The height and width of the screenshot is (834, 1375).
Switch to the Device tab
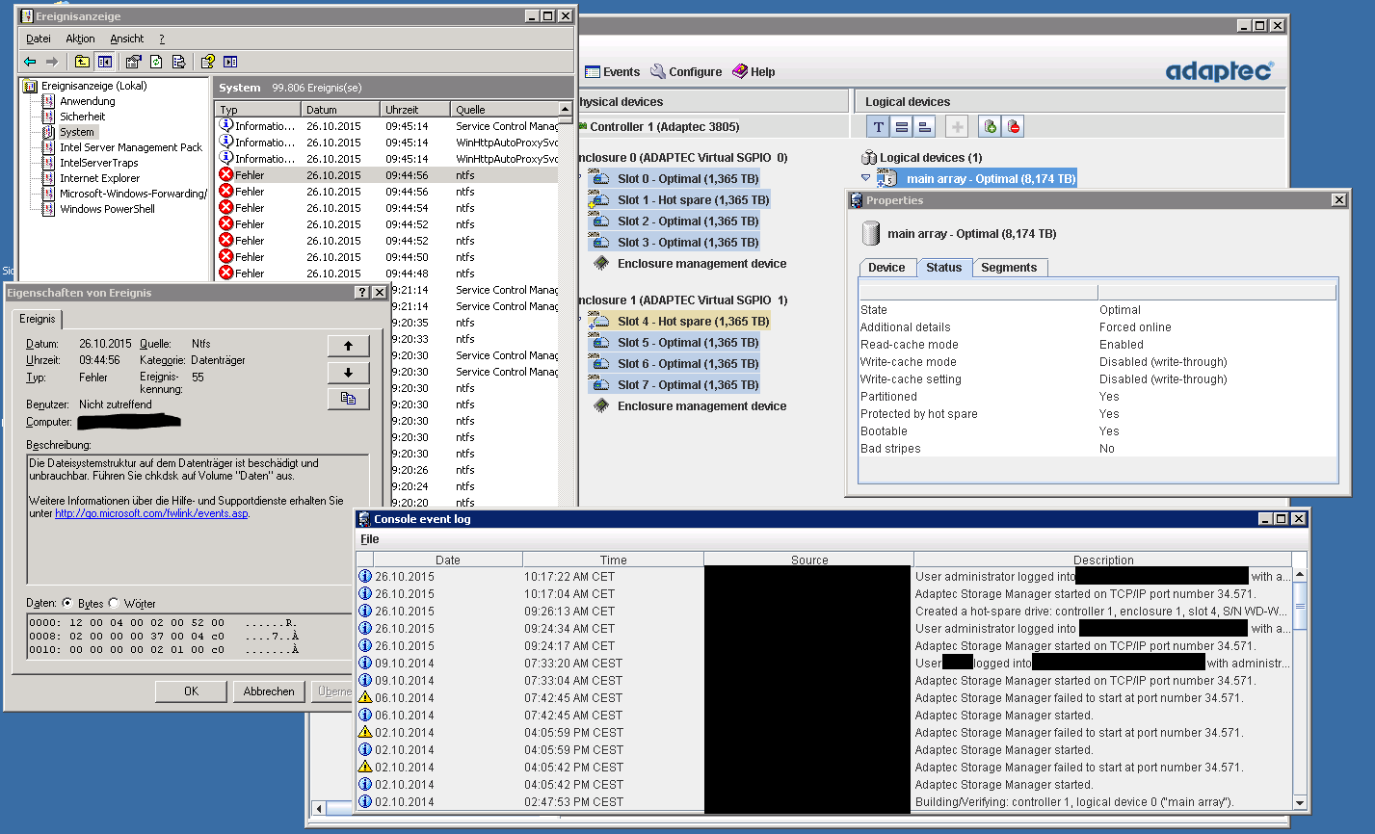(x=886, y=268)
